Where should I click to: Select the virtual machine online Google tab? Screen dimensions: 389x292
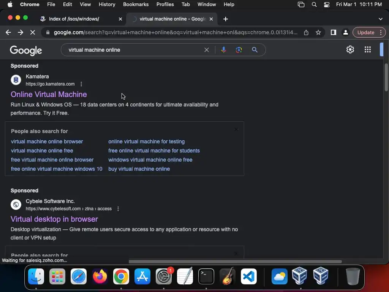(x=172, y=19)
